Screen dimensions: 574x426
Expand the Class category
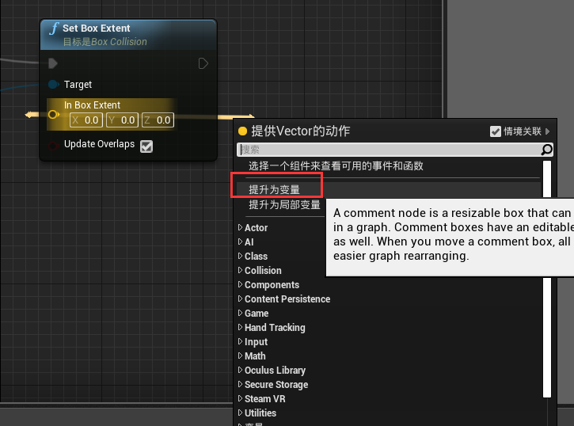tap(240, 257)
